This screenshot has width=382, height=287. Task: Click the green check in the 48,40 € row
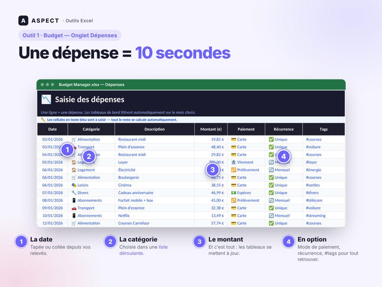pyautogui.click(x=271, y=147)
